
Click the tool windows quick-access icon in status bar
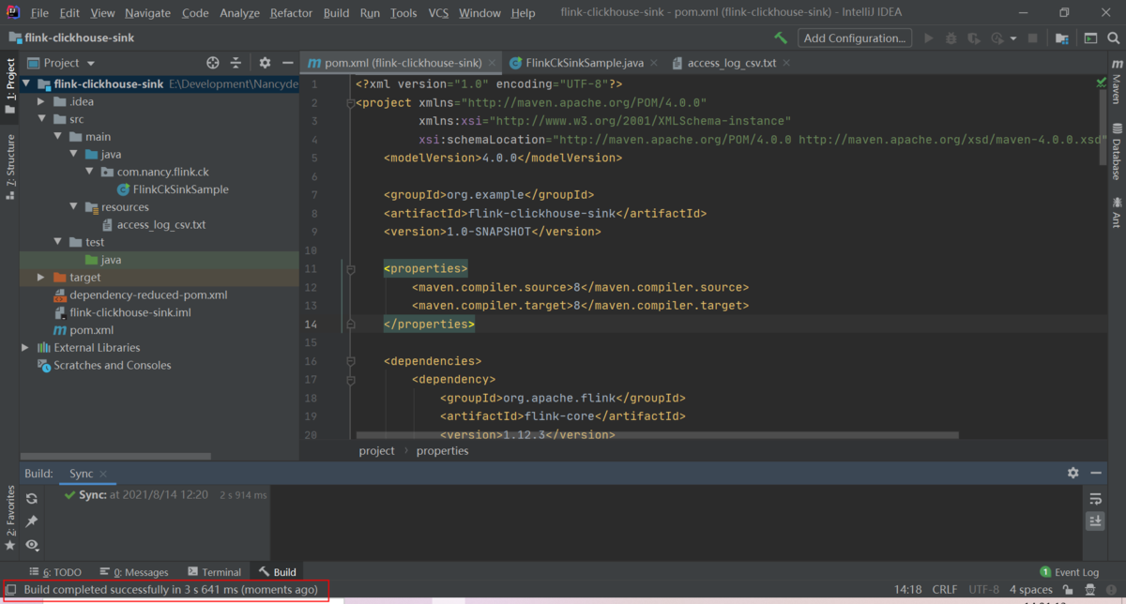coord(11,590)
